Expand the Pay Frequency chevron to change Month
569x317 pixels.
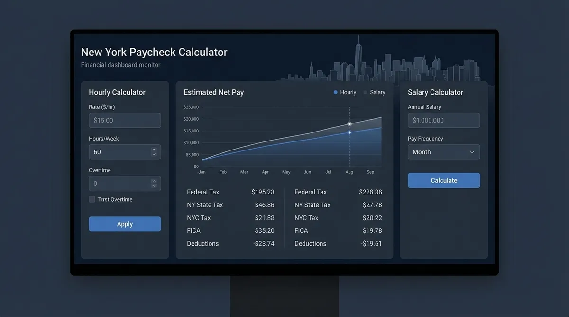point(472,152)
